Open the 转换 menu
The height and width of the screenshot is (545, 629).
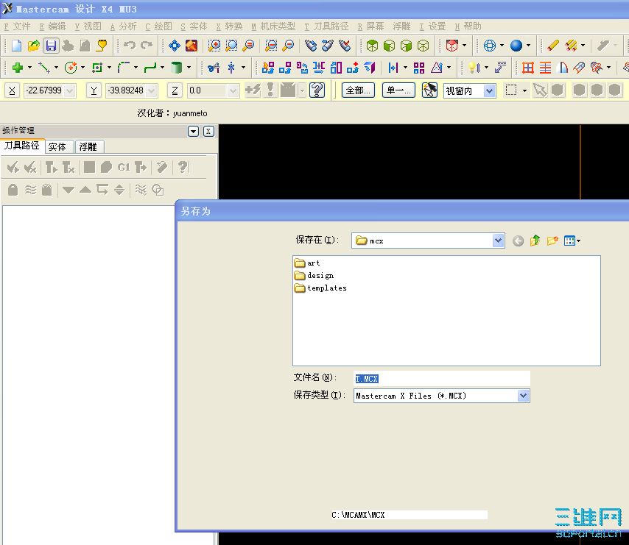pos(229,26)
